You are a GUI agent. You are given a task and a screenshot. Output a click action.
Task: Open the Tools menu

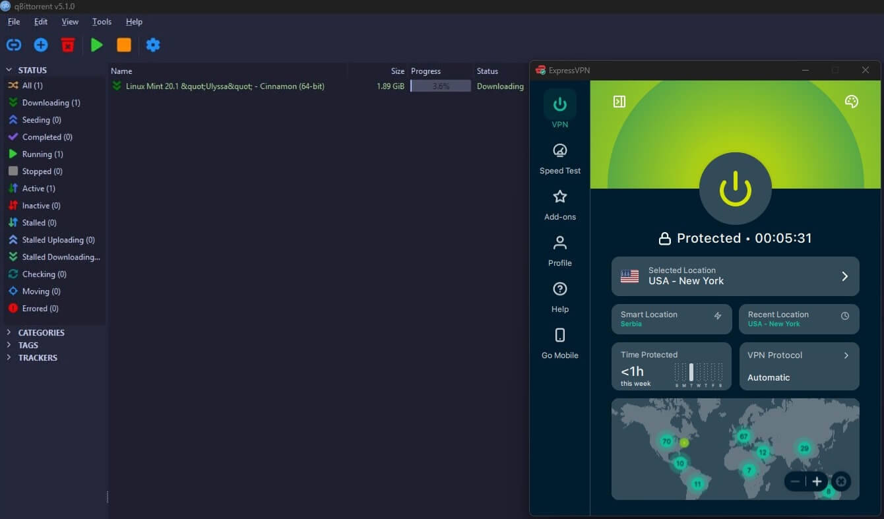click(x=102, y=22)
